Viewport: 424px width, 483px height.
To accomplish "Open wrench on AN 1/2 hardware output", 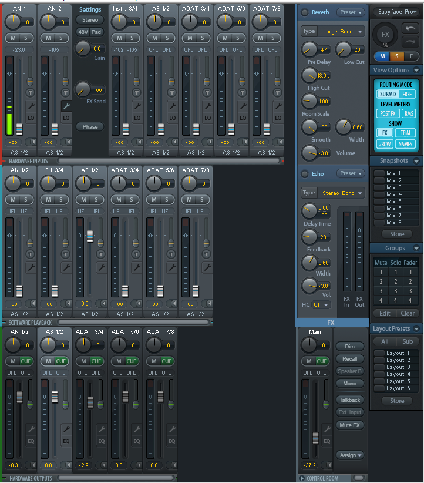I will tap(31, 428).
